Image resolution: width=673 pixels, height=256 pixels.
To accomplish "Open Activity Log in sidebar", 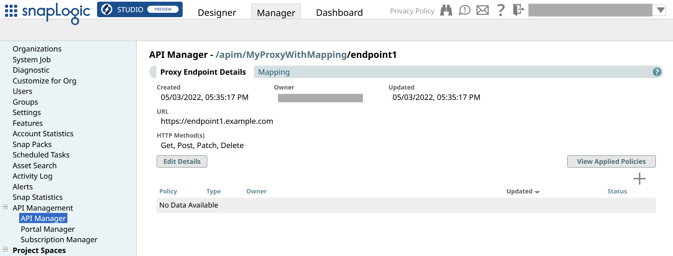I will click(x=32, y=176).
